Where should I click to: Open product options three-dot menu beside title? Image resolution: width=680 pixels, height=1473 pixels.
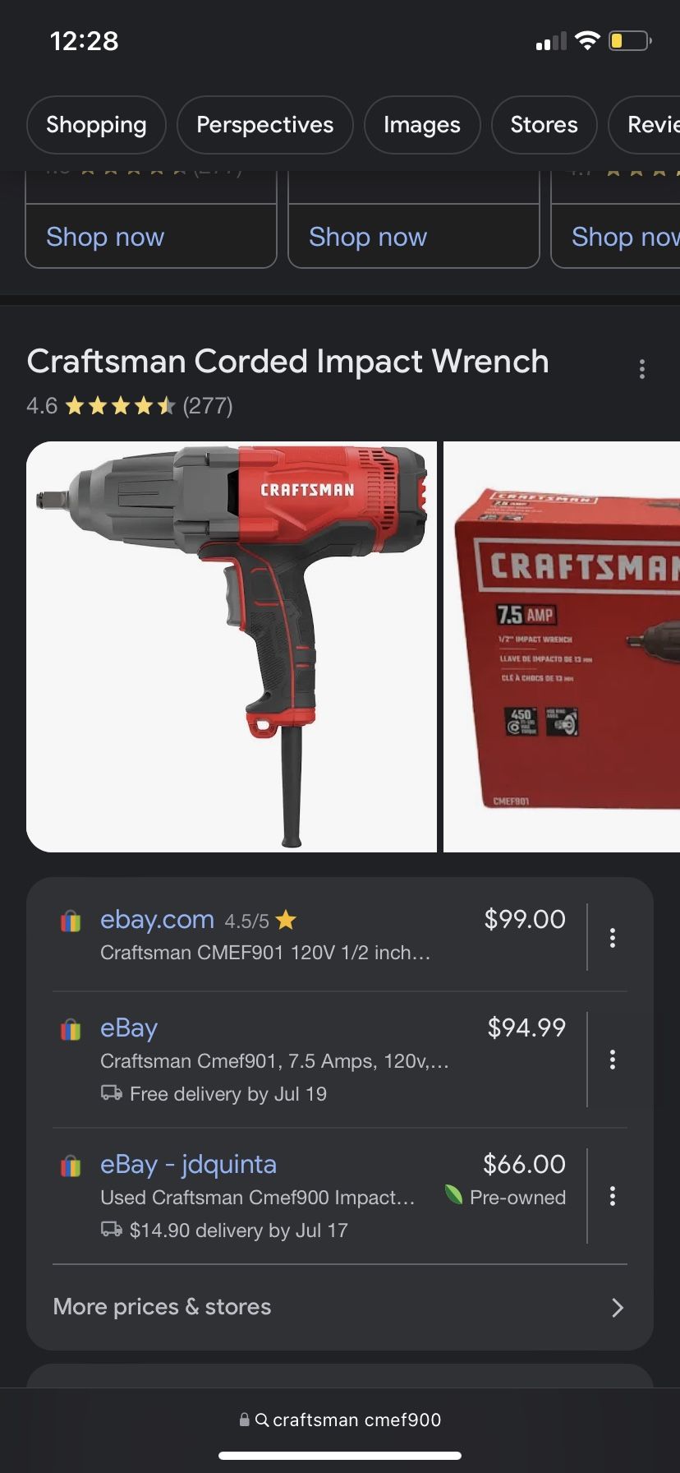click(x=642, y=369)
